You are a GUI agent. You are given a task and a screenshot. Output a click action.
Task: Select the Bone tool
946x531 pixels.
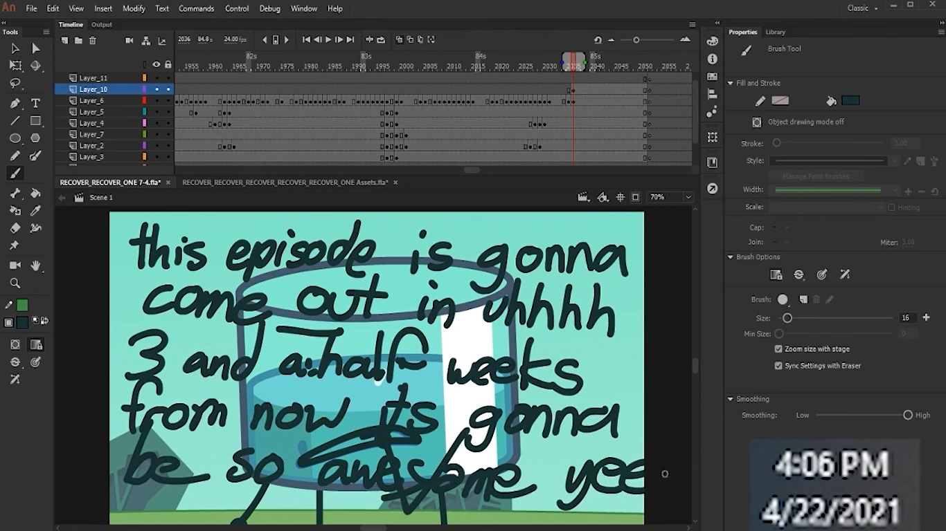15,193
